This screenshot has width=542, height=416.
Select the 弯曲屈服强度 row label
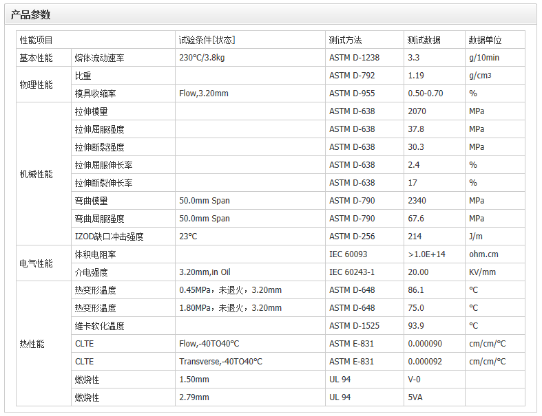coord(100,219)
